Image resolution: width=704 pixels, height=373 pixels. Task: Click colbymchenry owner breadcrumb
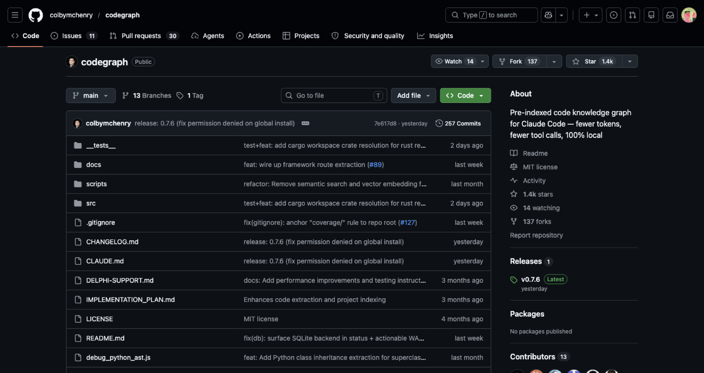coord(71,15)
